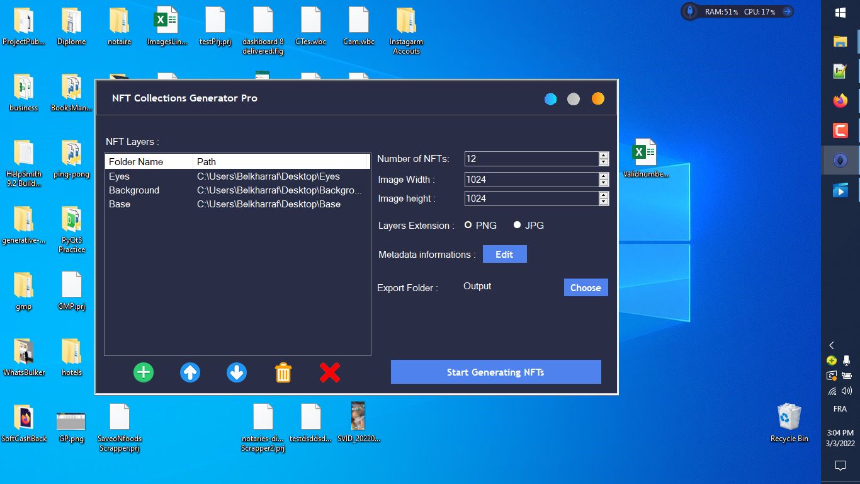Viewport: 860px width, 484px height.
Task: Move selected layer down with blue arrow
Action: (x=237, y=372)
